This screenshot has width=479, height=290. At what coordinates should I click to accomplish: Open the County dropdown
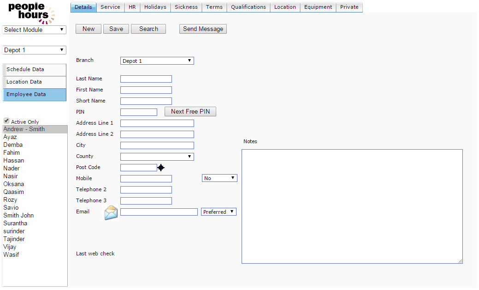[x=157, y=157]
